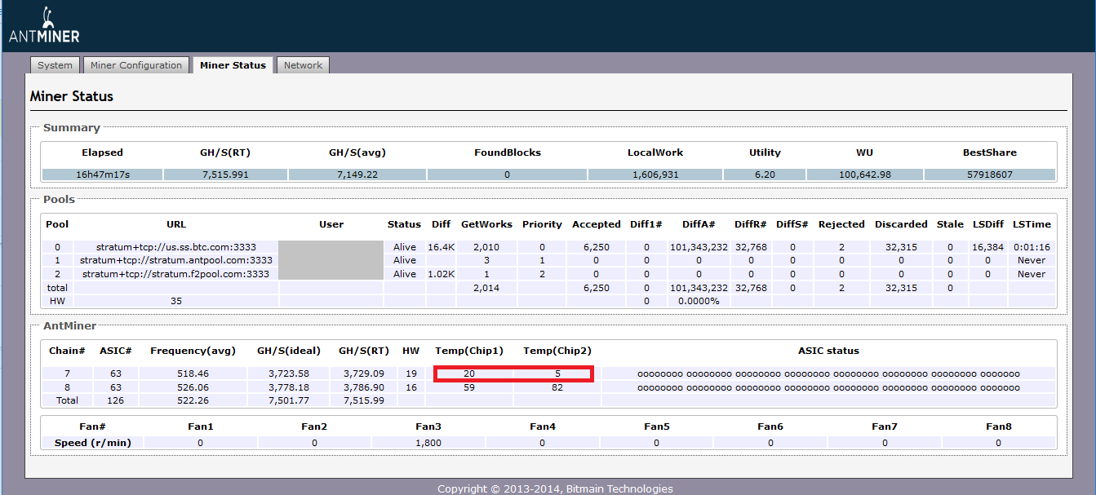Click the DiffA# percentage 0.0000%
Viewport: 1096px width, 495px height.
[699, 301]
